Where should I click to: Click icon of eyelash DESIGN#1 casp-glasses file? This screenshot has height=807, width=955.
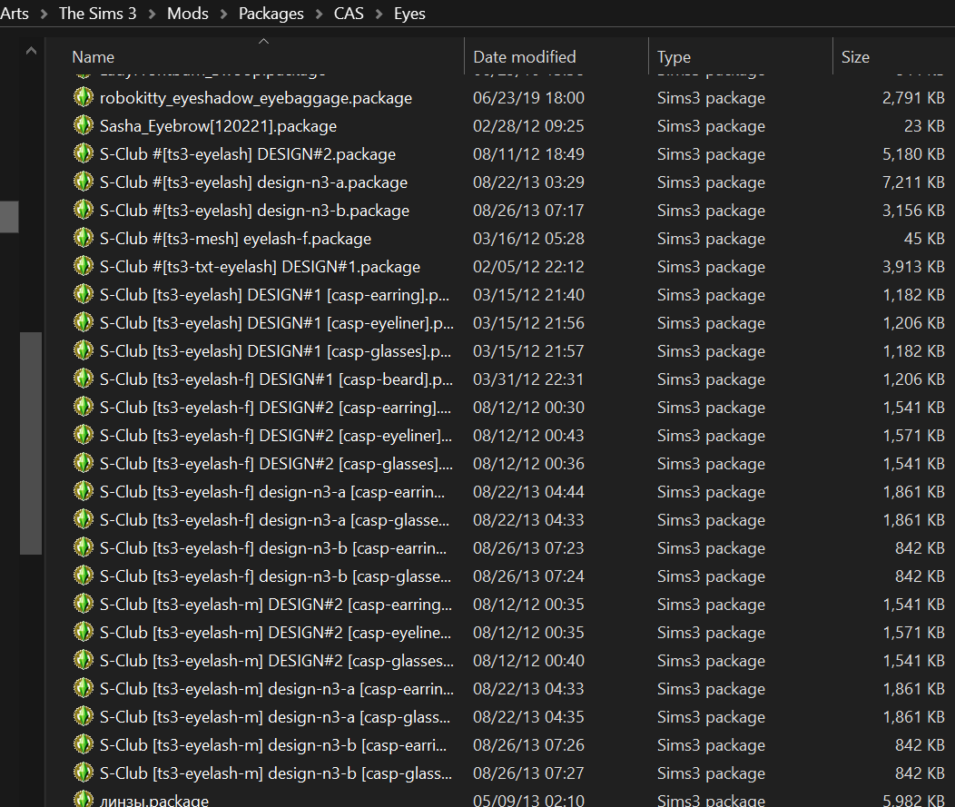point(84,350)
